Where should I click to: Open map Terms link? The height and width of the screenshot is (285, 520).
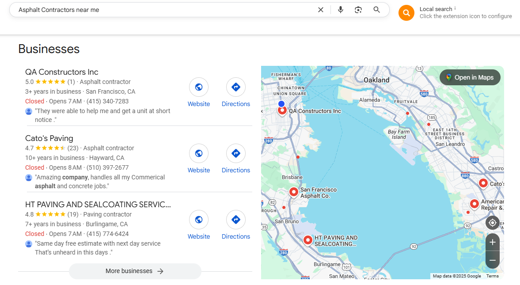click(x=492, y=276)
